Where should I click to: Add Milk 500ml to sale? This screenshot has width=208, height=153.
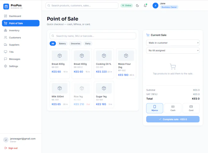coord(60,94)
